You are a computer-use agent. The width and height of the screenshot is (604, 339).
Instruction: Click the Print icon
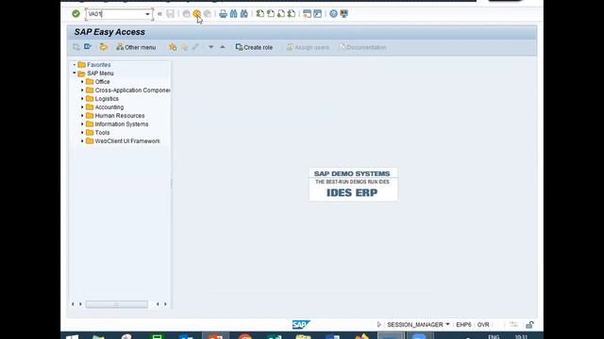click(x=223, y=14)
